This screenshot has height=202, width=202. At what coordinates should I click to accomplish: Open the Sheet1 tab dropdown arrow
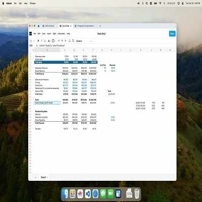coord(47,177)
